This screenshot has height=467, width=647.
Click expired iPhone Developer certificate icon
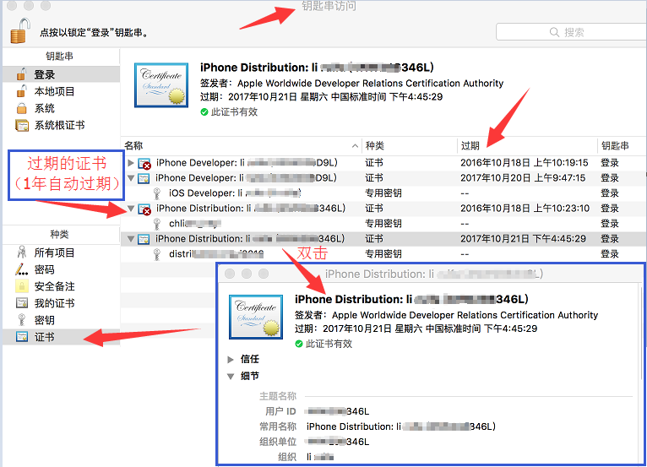(x=144, y=163)
